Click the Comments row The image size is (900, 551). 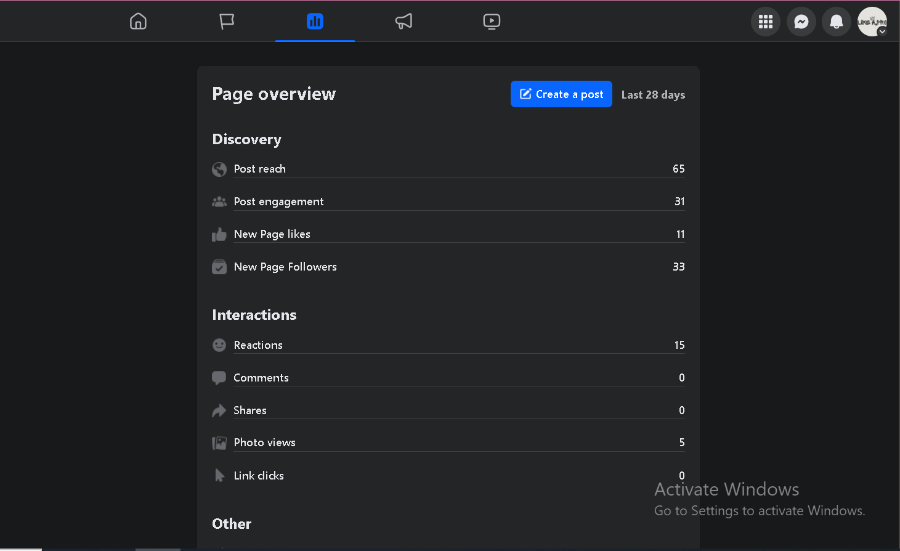[448, 378]
